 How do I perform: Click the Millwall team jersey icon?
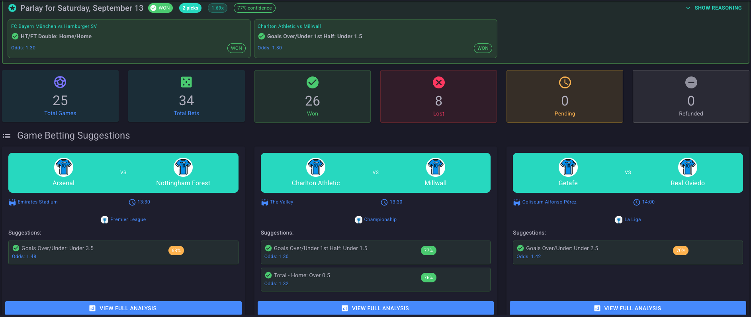[x=435, y=167]
